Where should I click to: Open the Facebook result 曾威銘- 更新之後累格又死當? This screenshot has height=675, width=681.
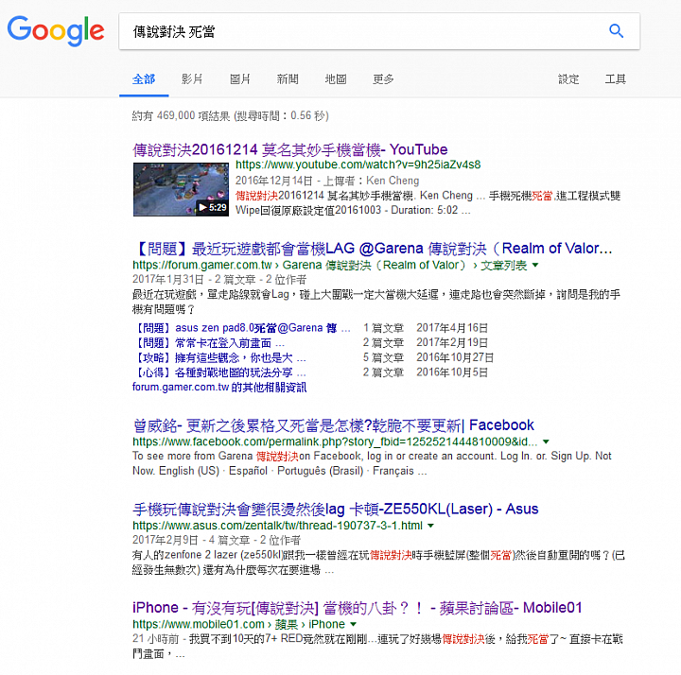[x=333, y=425]
